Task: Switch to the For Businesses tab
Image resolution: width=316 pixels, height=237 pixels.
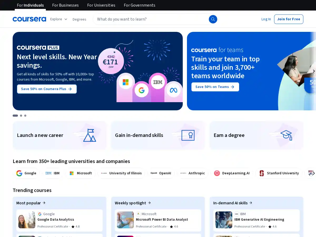Action: pos(65,5)
